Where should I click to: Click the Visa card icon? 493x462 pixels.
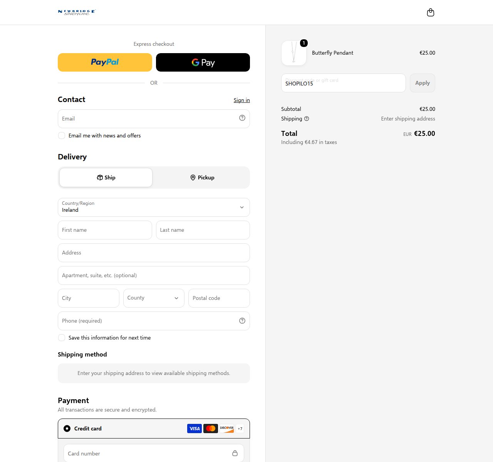[195, 429]
